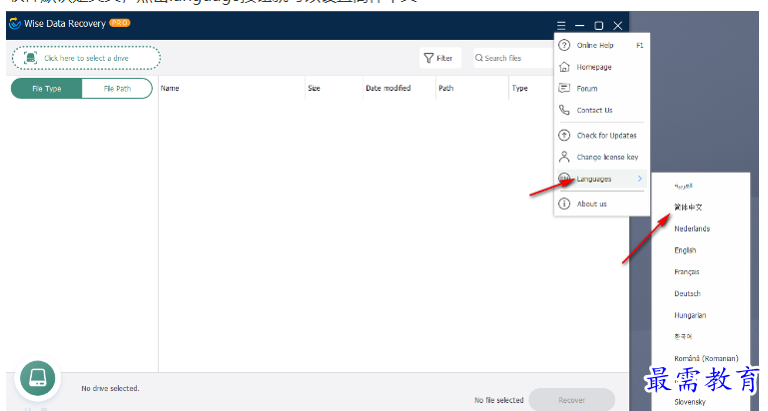Screen dimensions: 768x411
Task: Sort by the Name column header
Action: pos(170,88)
